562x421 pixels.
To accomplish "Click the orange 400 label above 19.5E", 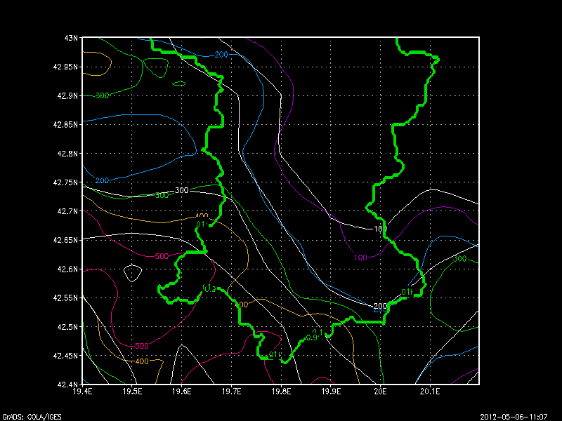I will tap(142, 361).
